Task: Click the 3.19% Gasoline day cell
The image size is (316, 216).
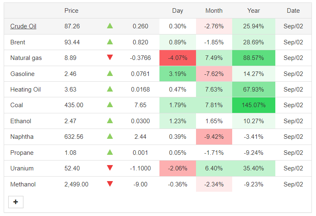Action: pyautogui.click(x=178, y=74)
